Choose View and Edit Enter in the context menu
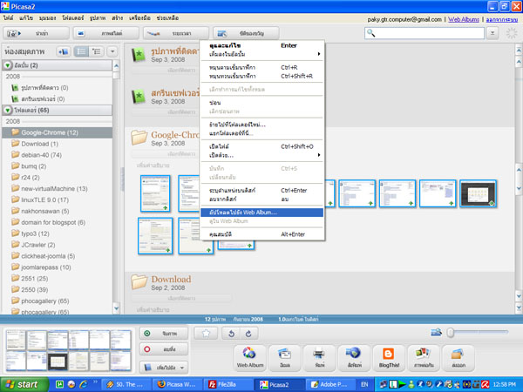 [261, 45]
